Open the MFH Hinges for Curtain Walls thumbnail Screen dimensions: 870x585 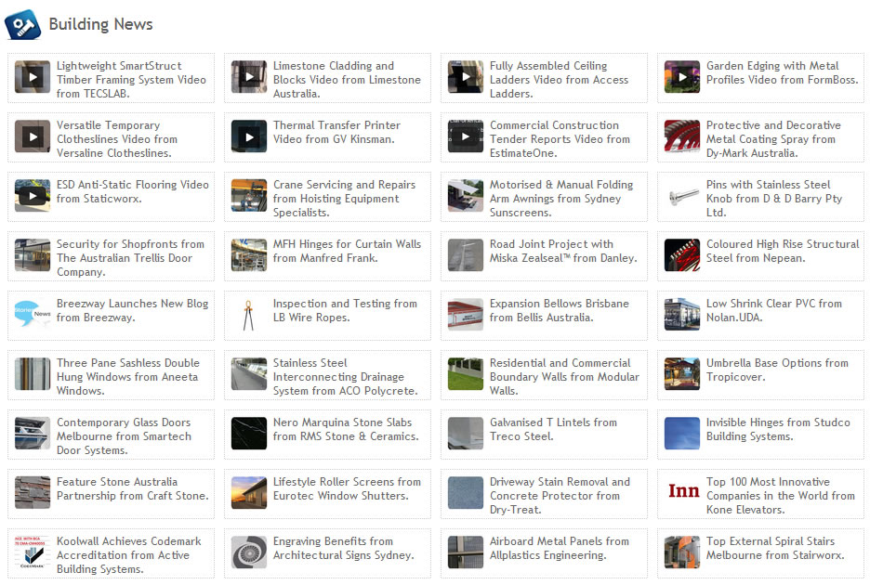click(249, 255)
